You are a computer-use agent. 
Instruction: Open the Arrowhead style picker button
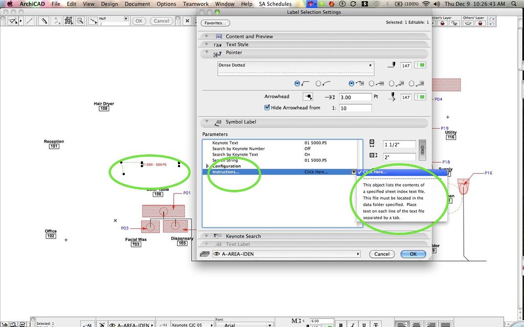pyautogui.click(x=308, y=97)
